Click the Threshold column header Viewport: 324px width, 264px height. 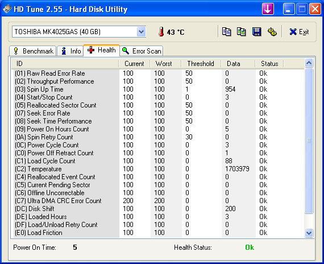[201, 64]
